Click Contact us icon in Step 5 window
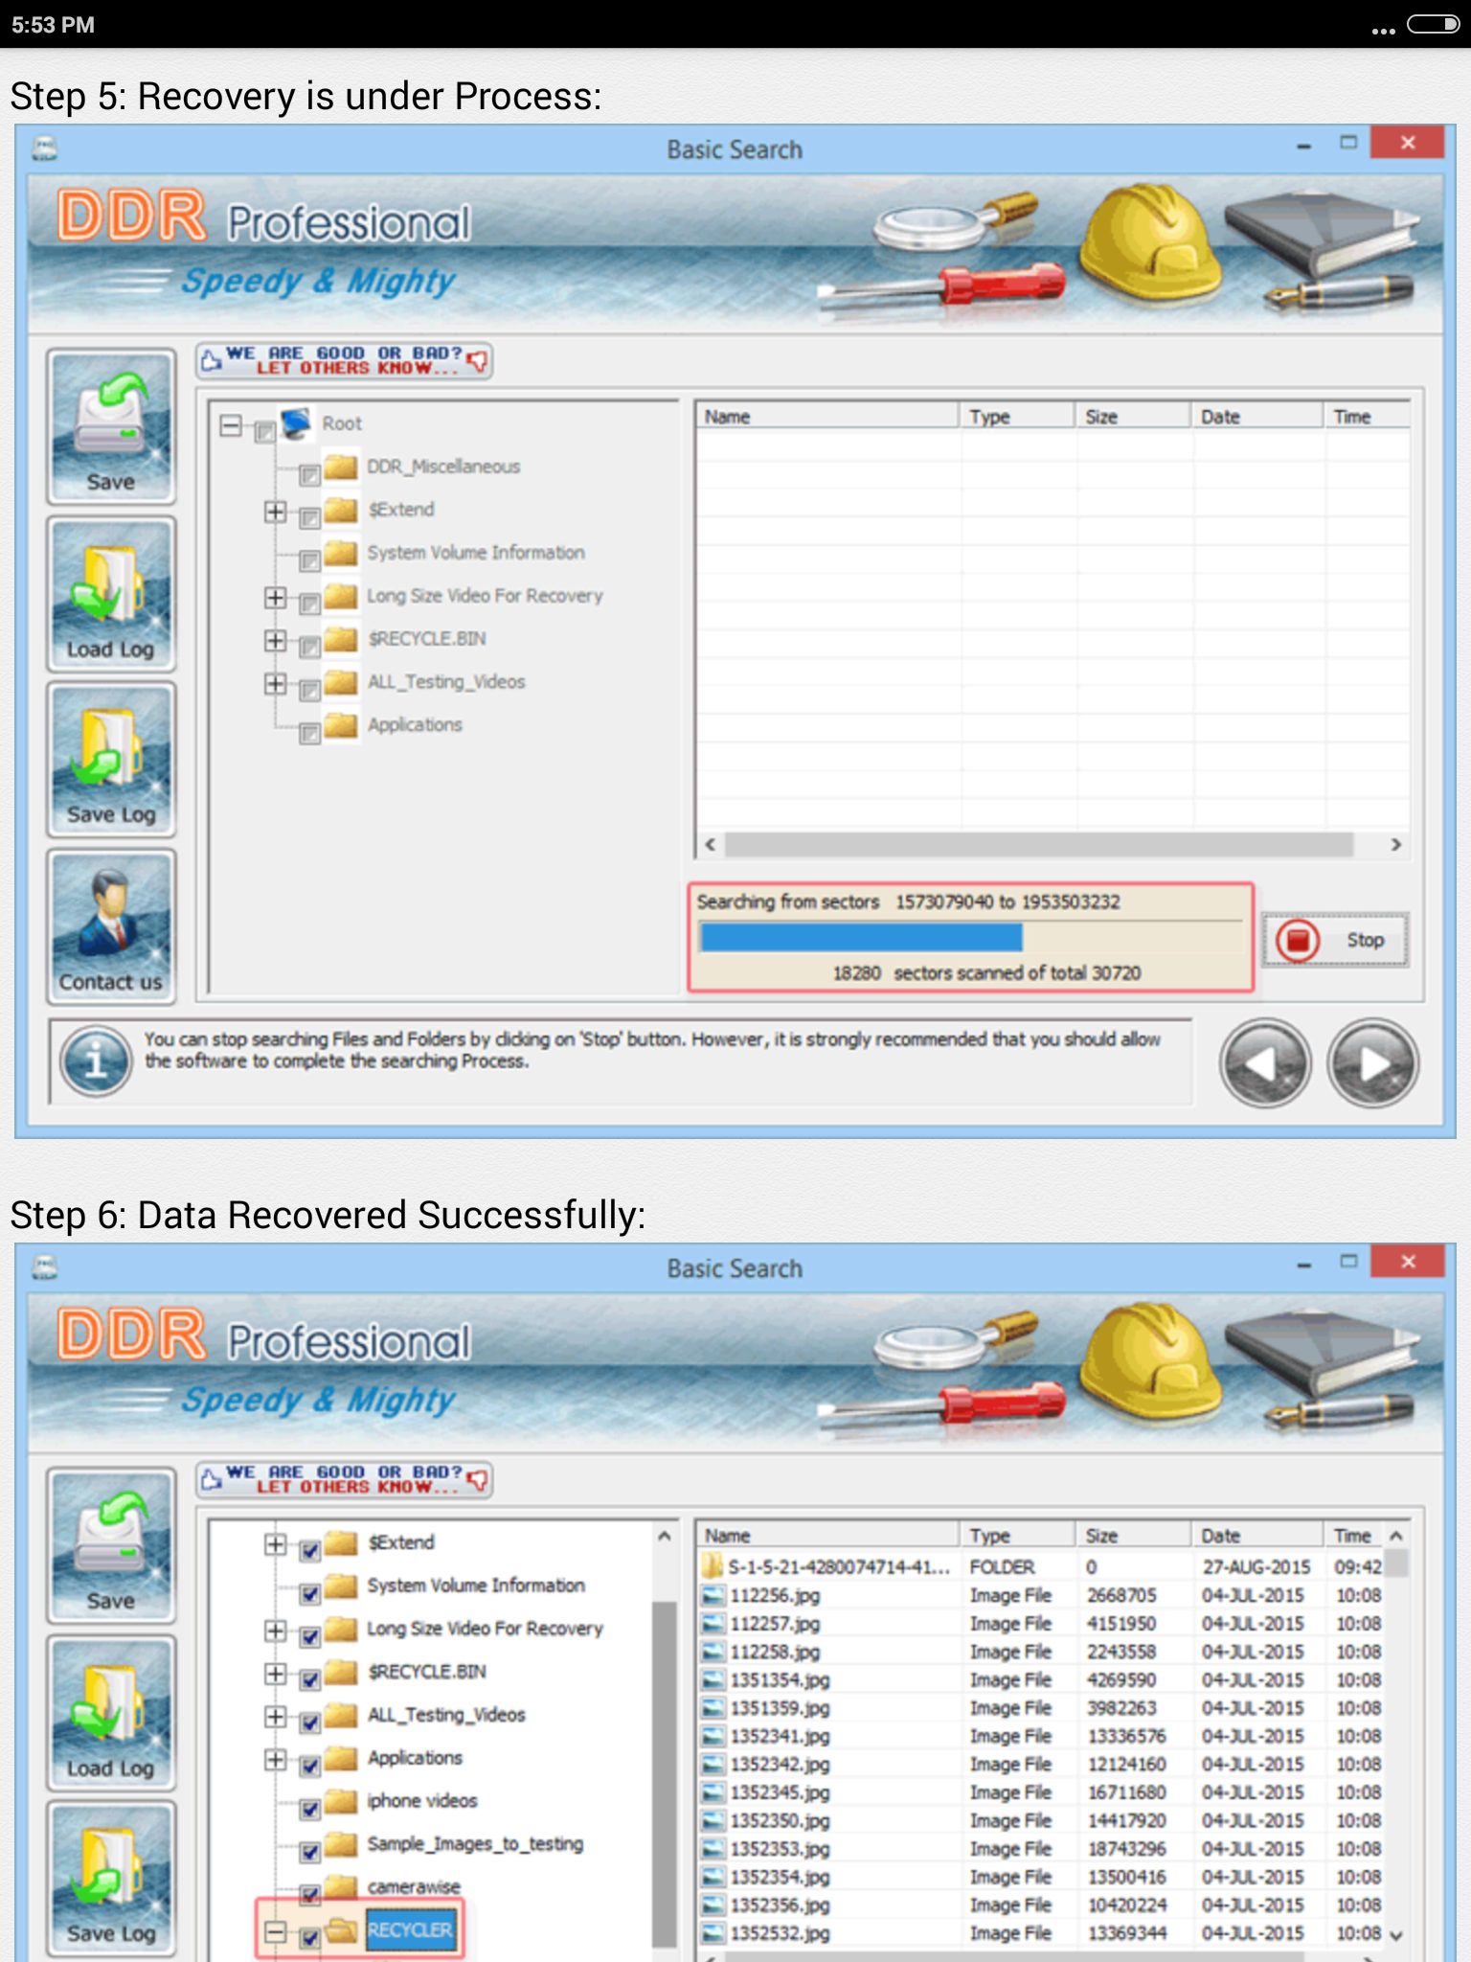Screen dimensions: 1471x1962 pyautogui.click(x=111, y=926)
